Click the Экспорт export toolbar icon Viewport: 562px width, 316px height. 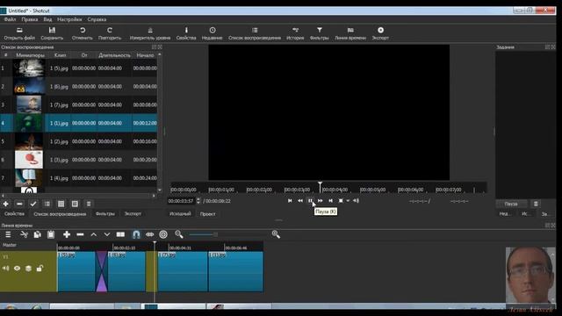[x=380, y=33]
